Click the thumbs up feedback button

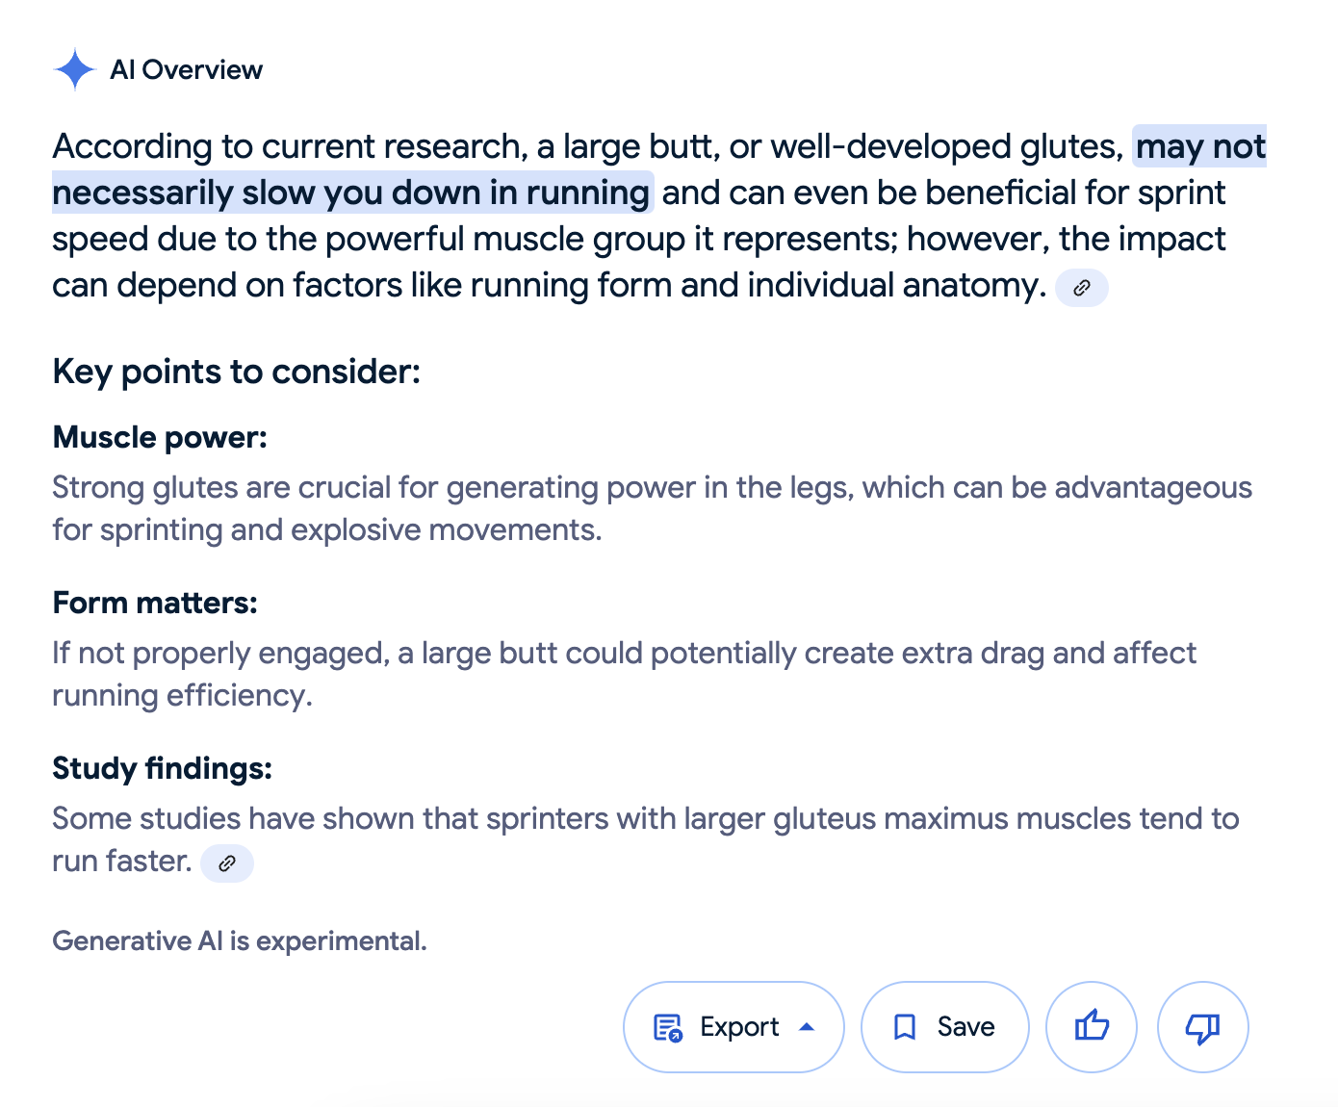coord(1092,1027)
